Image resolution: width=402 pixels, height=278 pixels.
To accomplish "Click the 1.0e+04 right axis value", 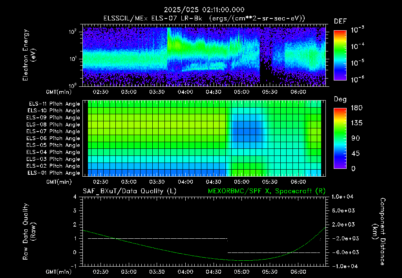I will click(343, 197).
